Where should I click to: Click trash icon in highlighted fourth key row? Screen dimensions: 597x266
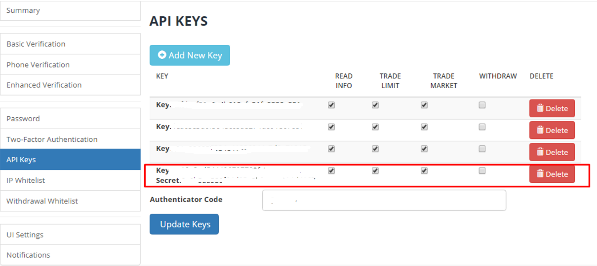[x=540, y=174]
